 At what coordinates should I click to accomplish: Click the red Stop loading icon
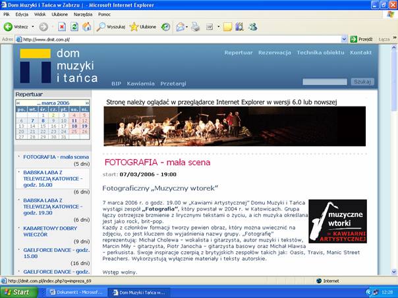(x=62, y=27)
